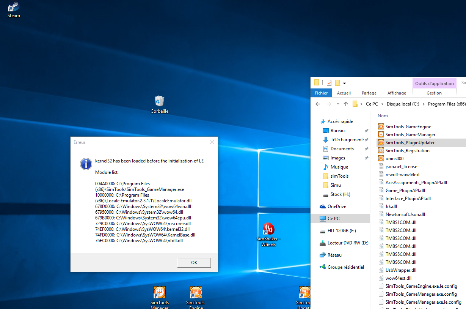Click Ce PC in the address bar breadcrumb

372,104
